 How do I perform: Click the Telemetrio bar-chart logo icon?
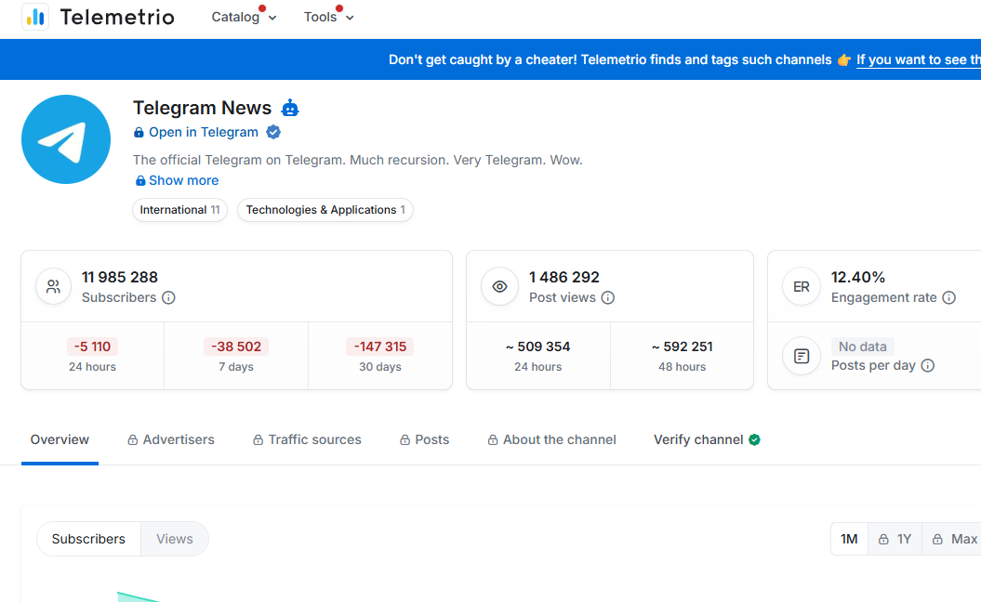point(35,17)
